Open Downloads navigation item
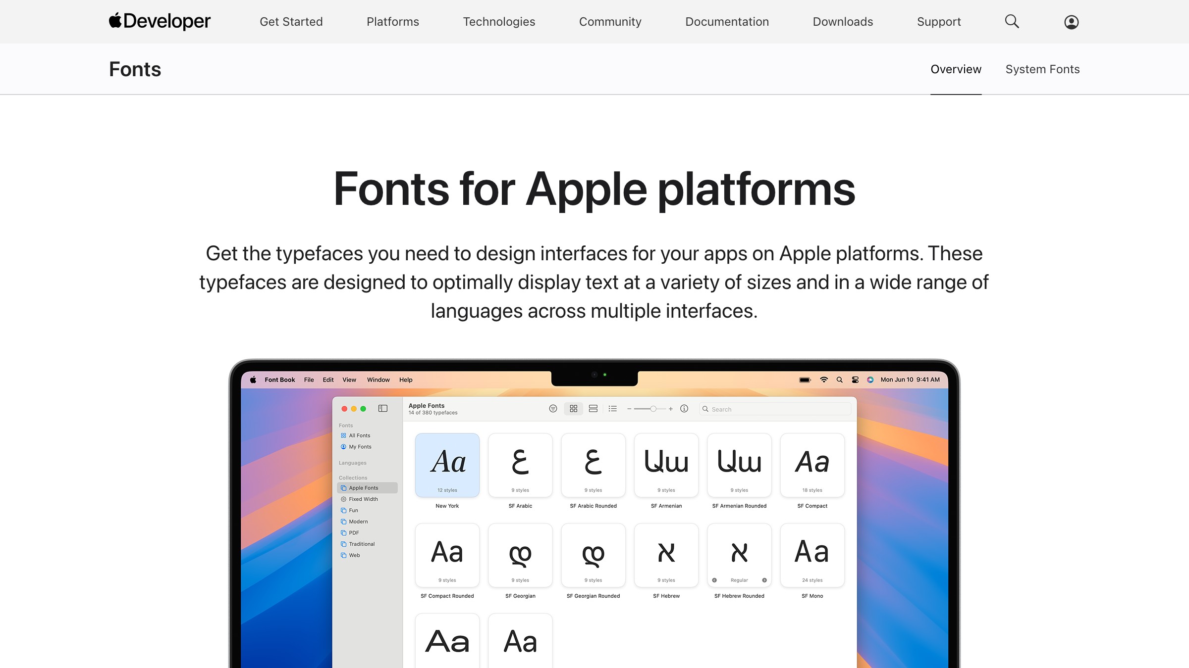This screenshot has width=1189, height=668. click(843, 22)
